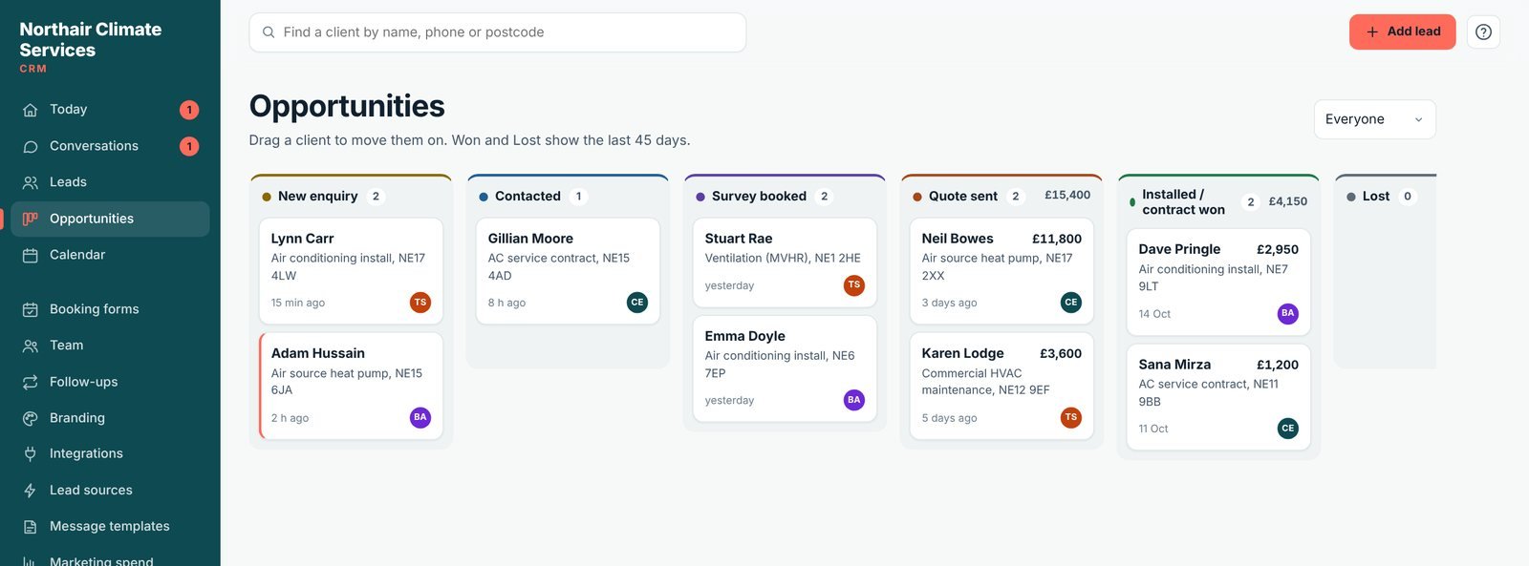
Task: Open the Everyone filter dropdown
Action: point(1374,119)
